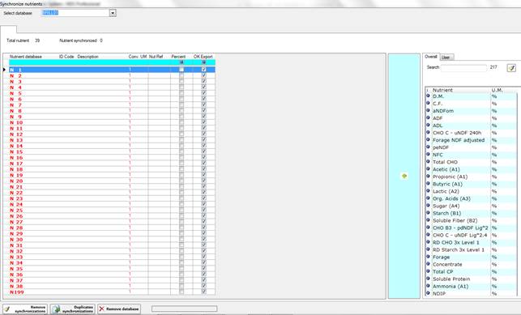Click the info icon beside Starch (B1)
Screen dimensions: 521x315
(x=428, y=213)
